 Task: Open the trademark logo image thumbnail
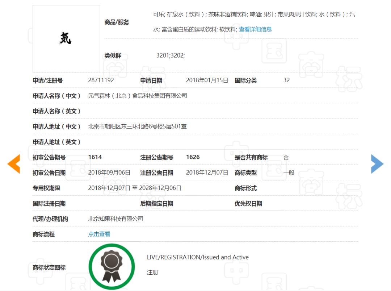click(x=66, y=38)
